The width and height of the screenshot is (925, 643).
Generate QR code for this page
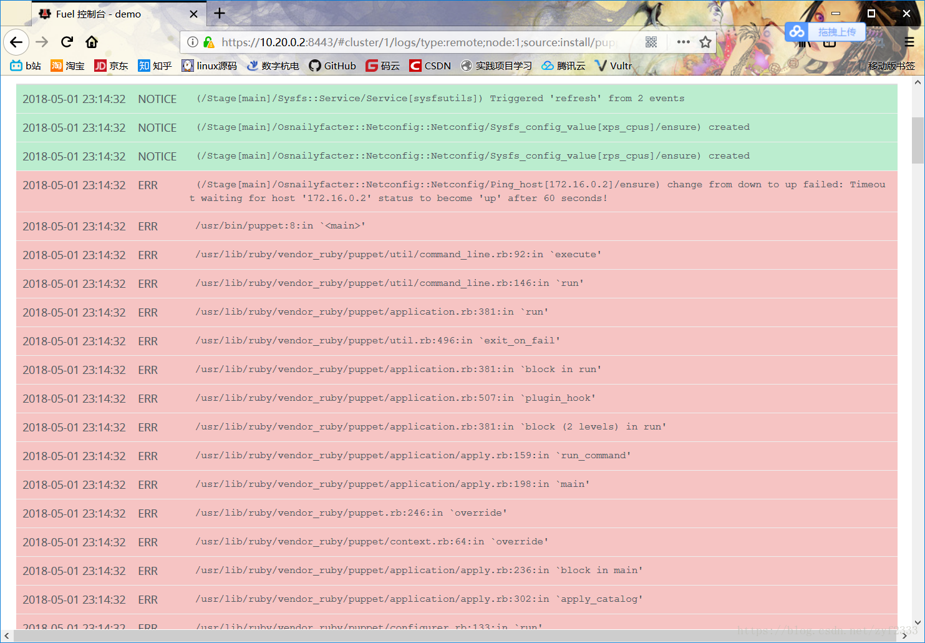coord(651,42)
